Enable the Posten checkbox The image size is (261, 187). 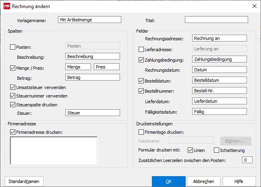click(13, 47)
